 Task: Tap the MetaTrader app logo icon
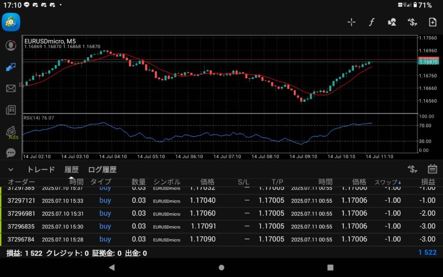[11, 22]
